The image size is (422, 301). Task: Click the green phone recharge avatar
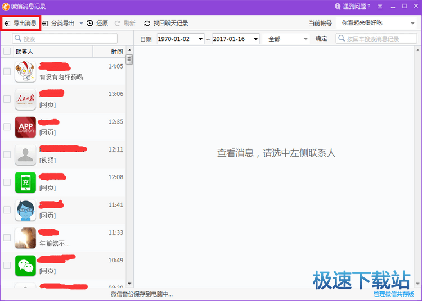click(25, 182)
